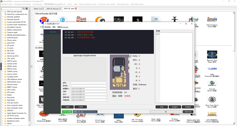This screenshot has width=237, height=126.
Task: Select the Apple Computer Series folder
Action: tap(17, 113)
